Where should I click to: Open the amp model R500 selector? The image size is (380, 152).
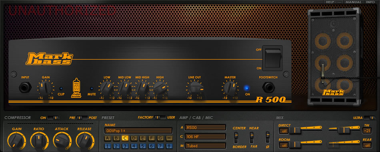click(x=205, y=127)
